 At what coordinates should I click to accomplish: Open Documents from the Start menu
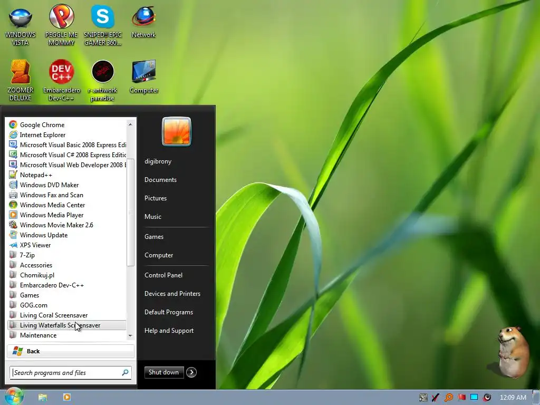(x=160, y=179)
